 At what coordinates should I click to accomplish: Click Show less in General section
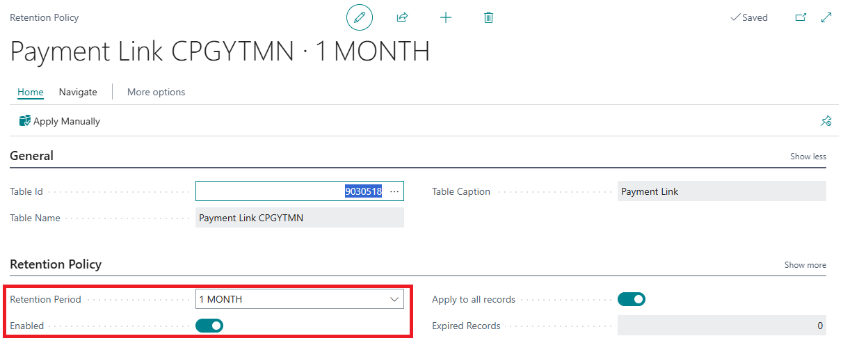[x=808, y=157]
